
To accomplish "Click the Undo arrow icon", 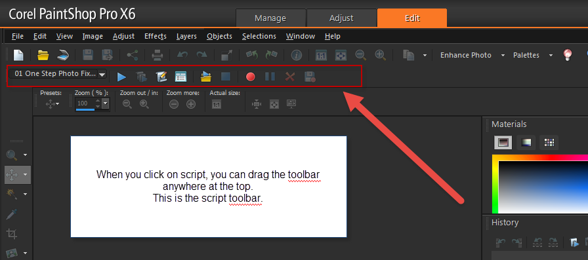I will (182, 56).
